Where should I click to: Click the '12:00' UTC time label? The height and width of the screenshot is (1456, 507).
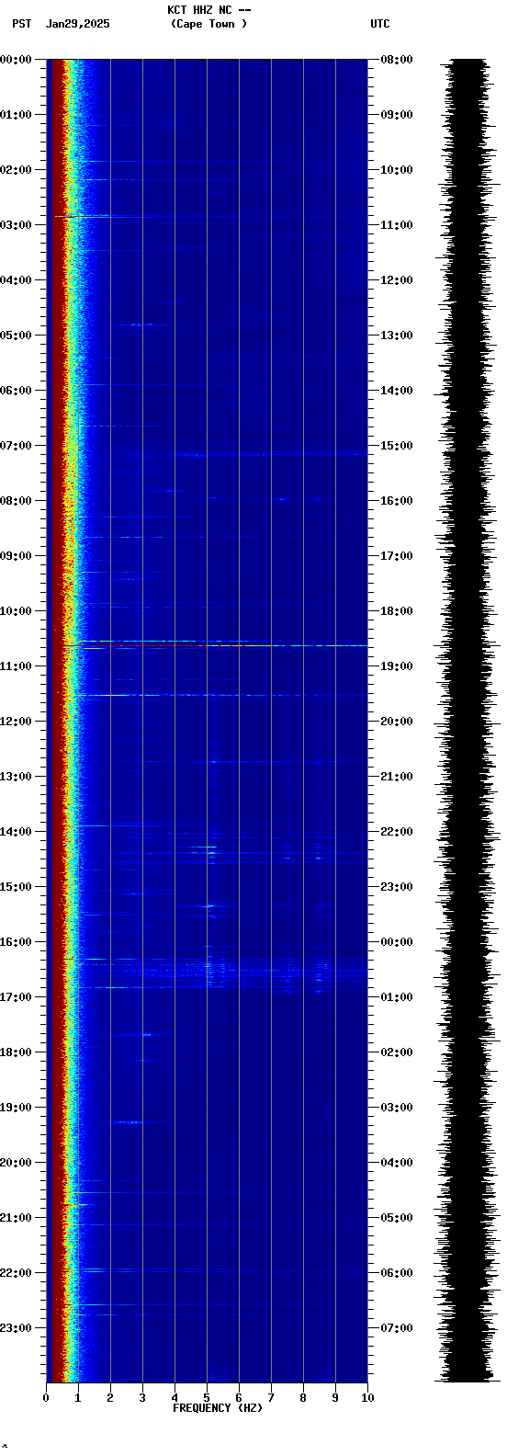click(397, 280)
